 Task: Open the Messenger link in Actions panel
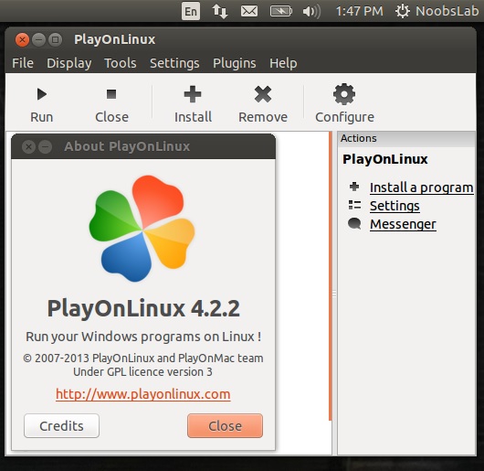click(x=403, y=224)
